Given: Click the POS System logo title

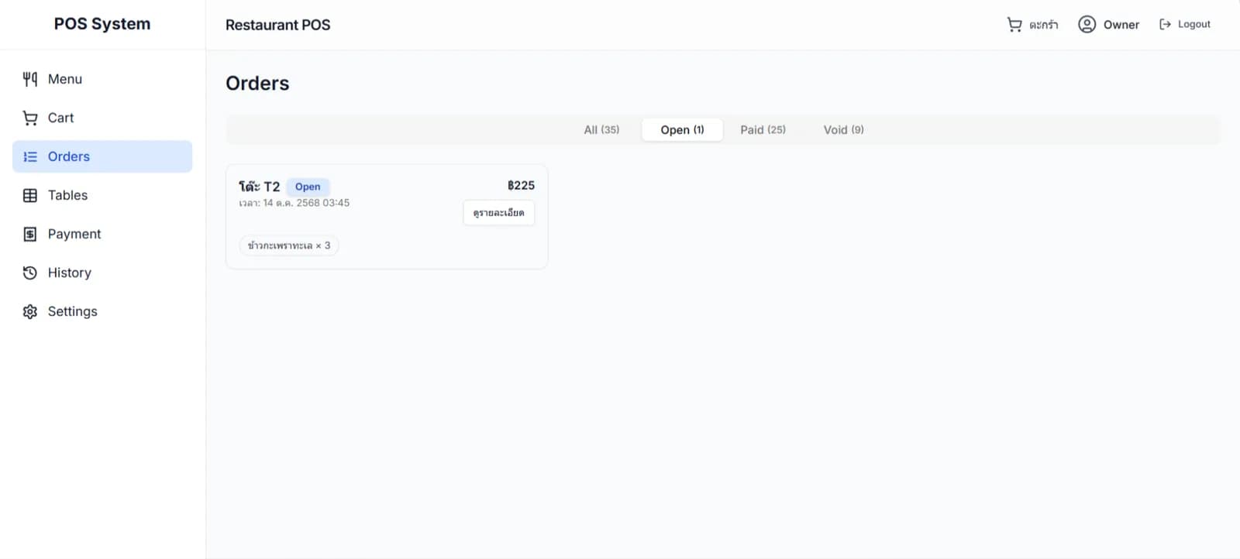Looking at the screenshot, I should [x=102, y=24].
